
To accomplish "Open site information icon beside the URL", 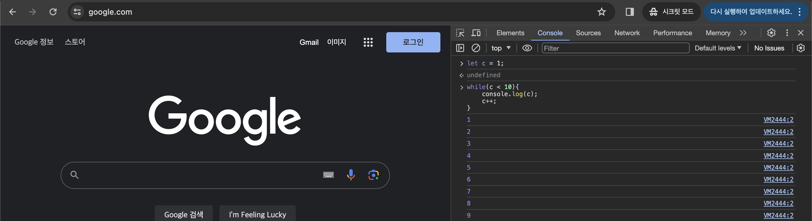I will pos(77,12).
